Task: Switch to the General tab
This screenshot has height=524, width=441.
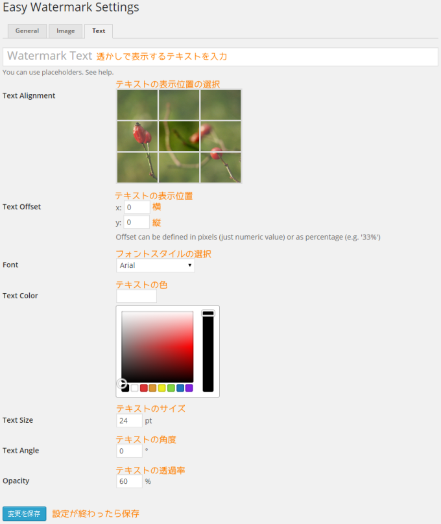Action: coord(27,31)
